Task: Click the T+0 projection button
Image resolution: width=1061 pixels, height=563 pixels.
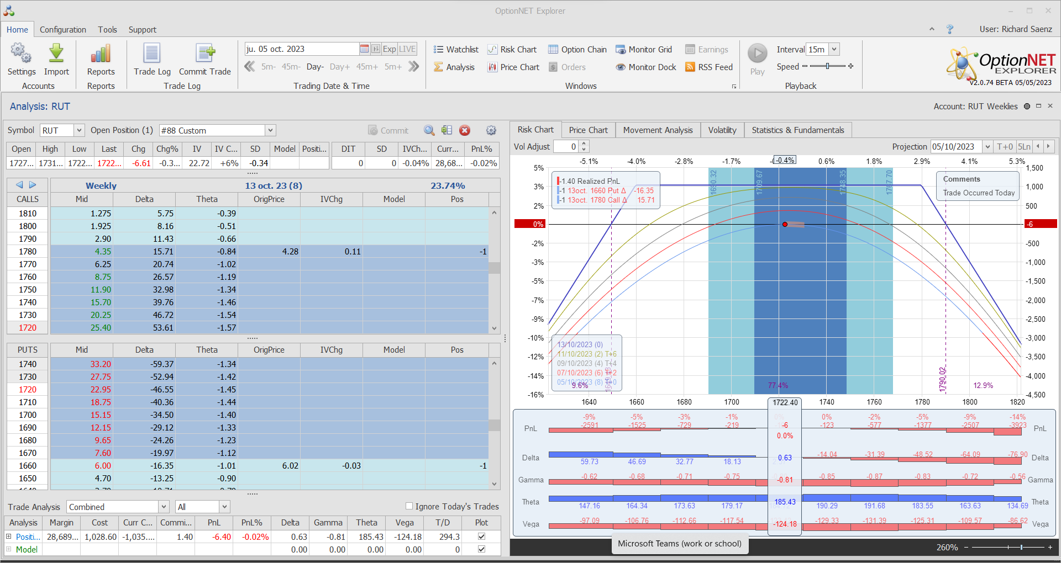Action: [1005, 146]
